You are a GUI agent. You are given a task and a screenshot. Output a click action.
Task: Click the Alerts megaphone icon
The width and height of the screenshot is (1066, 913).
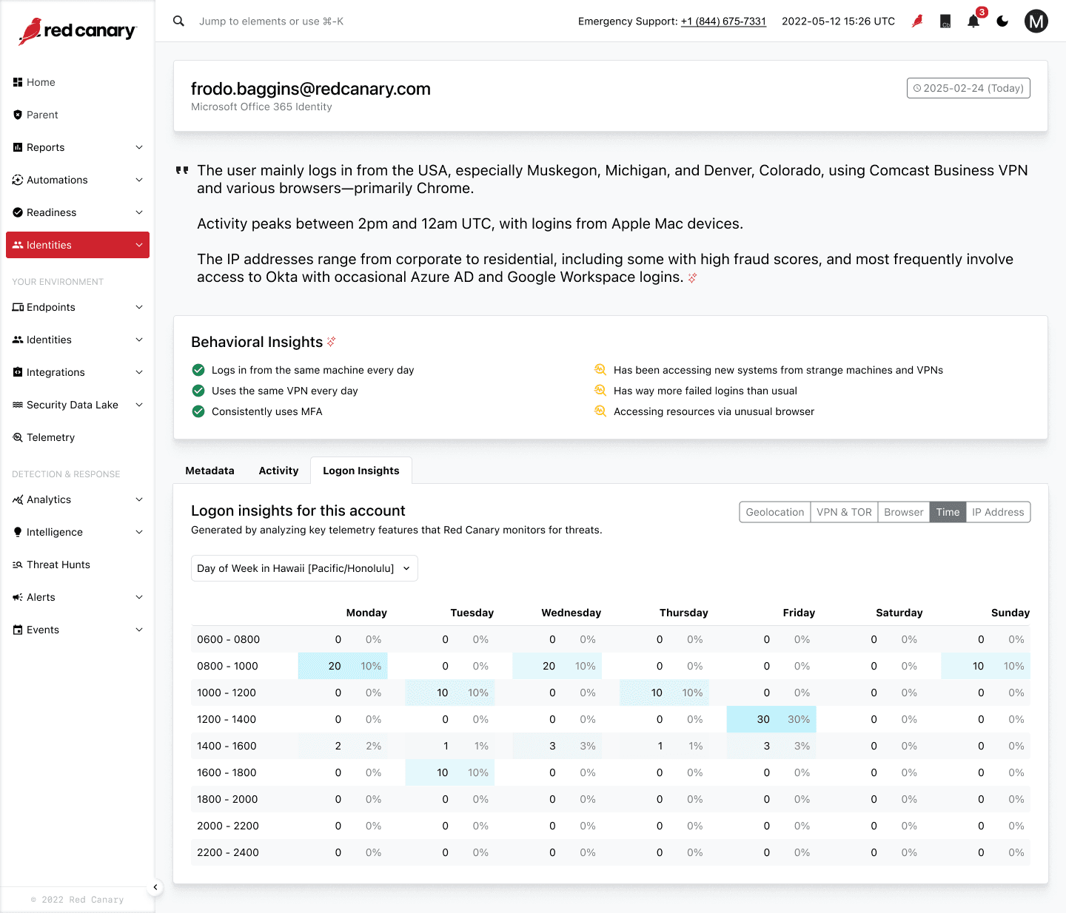pyautogui.click(x=18, y=597)
